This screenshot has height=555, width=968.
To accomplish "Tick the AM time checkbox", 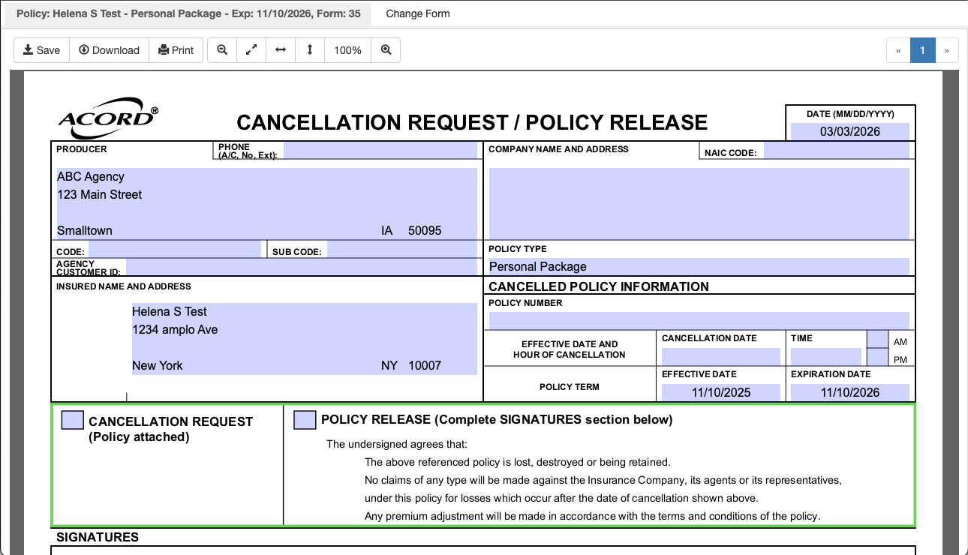I will tap(877, 338).
